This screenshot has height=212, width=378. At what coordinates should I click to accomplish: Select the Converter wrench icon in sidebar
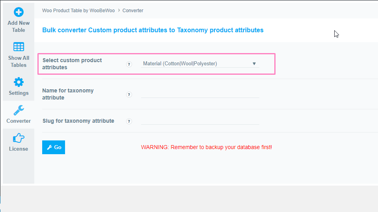[x=19, y=111]
